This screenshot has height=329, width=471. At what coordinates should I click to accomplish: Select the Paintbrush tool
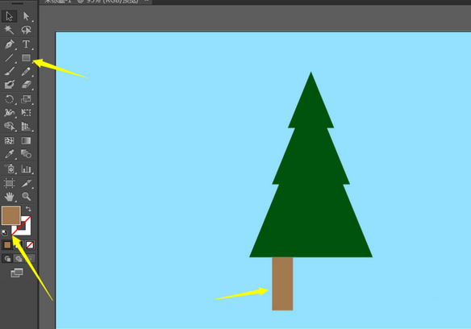tap(10, 72)
